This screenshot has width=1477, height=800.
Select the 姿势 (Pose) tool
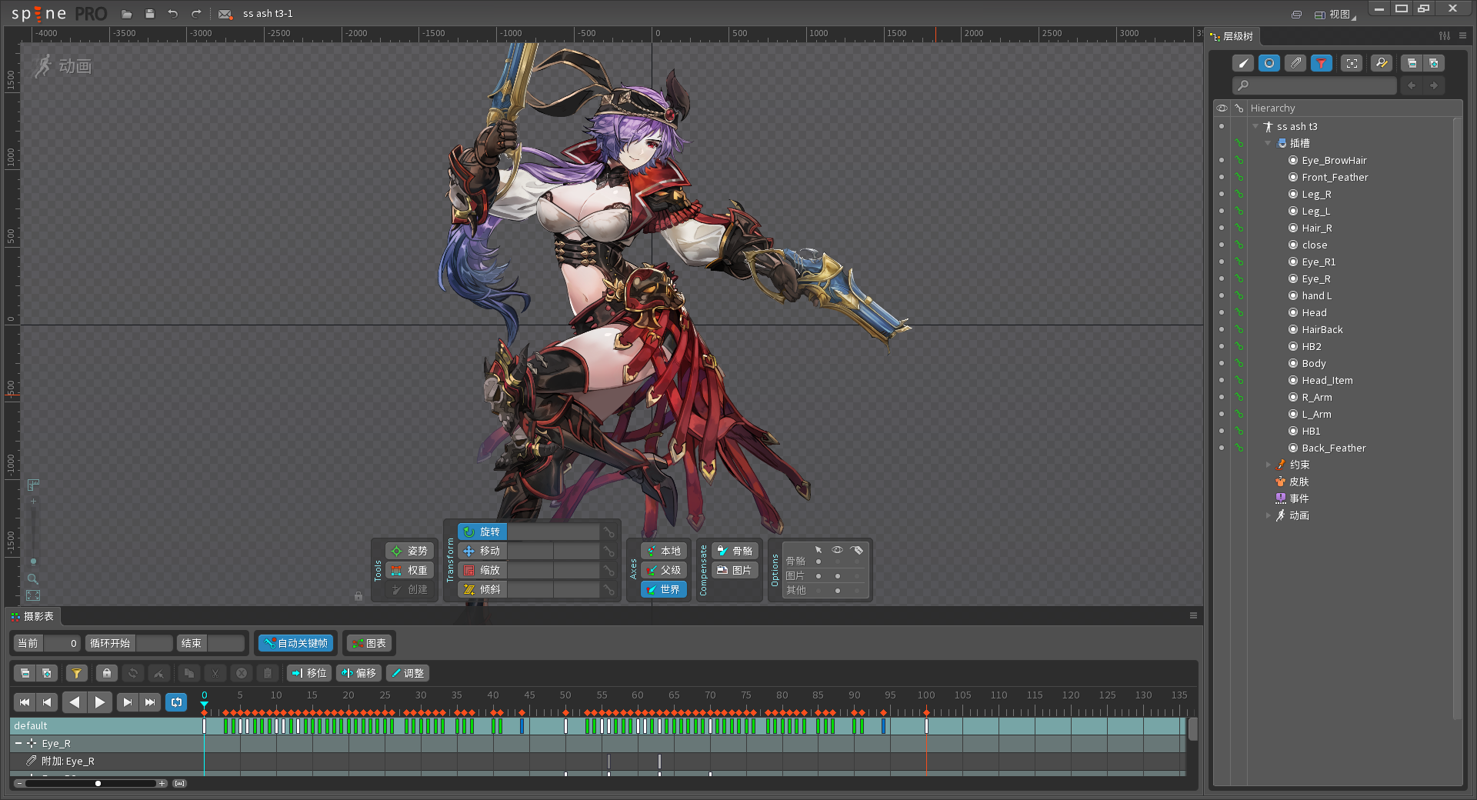[409, 551]
